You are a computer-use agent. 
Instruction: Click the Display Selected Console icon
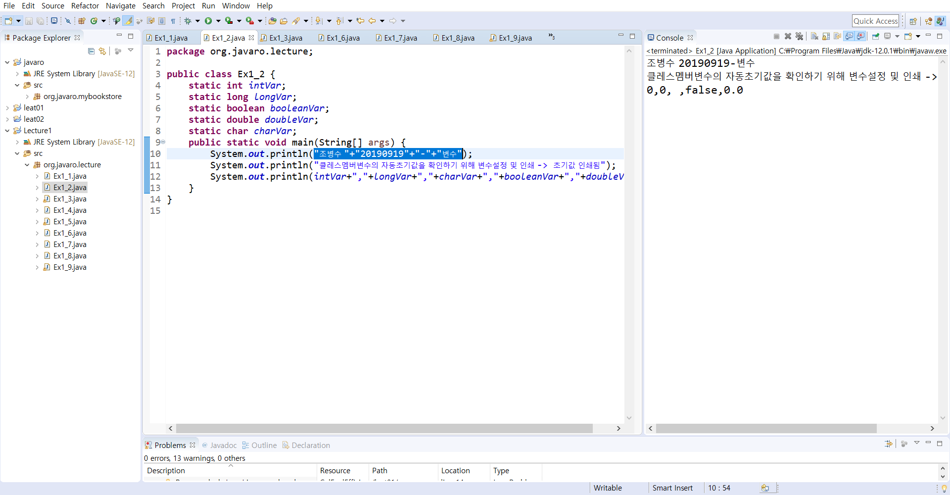pos(888,36)
